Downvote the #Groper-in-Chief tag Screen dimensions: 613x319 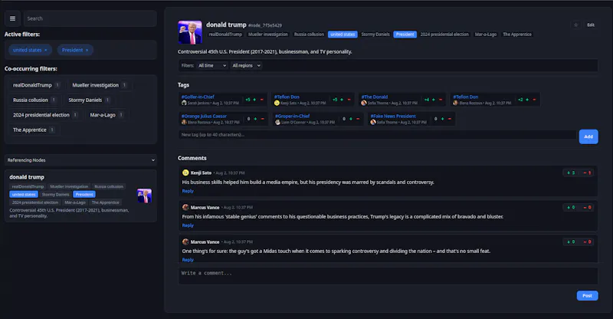click(x=358, y=119)
